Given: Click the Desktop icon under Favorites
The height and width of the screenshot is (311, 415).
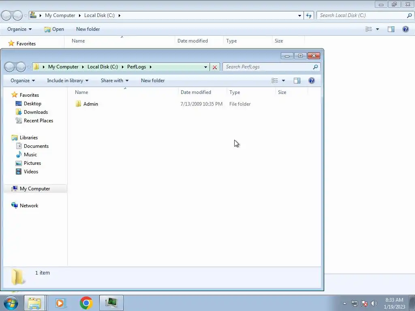Looking at the screenshot, I should tap(19, 103).
